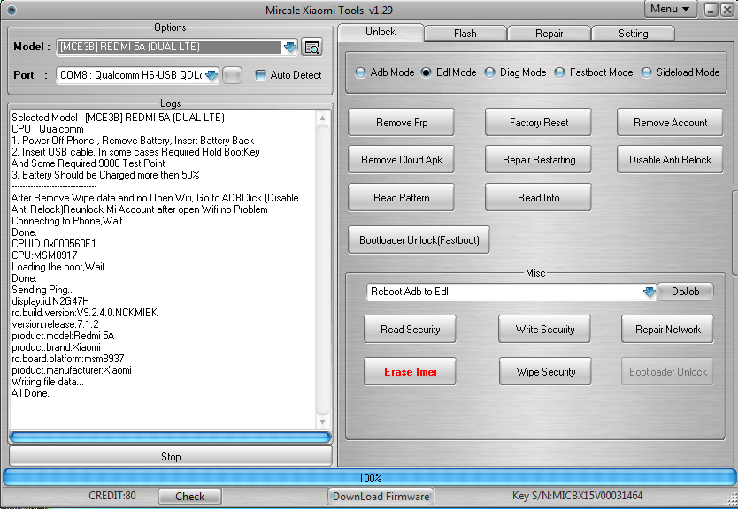This screenshot has height=509, width=738.
Task: Click log line 'Writing file data...'
Action: pos(48,382)
